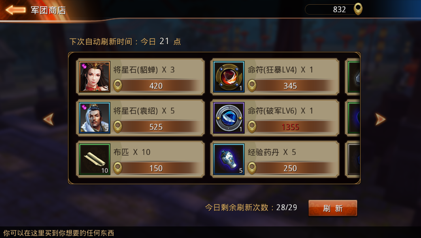
Task: Tap the blue experience potion vase icon
Action: coord(229,159)
